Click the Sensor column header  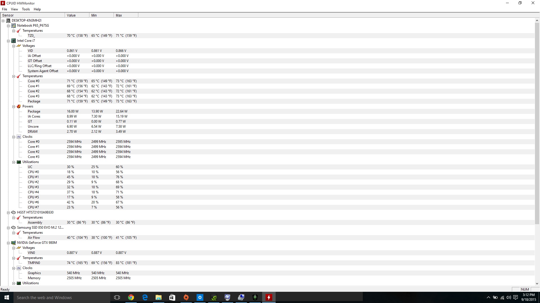coord(33,15)
